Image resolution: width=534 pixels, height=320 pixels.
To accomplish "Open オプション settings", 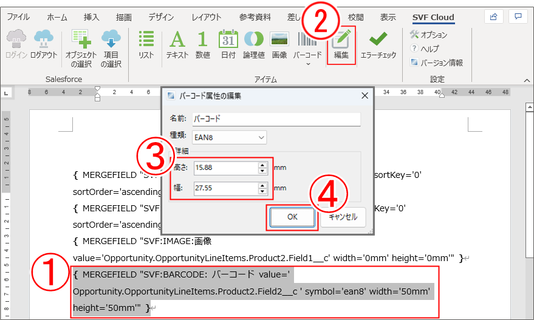I will tap(429, 35).
